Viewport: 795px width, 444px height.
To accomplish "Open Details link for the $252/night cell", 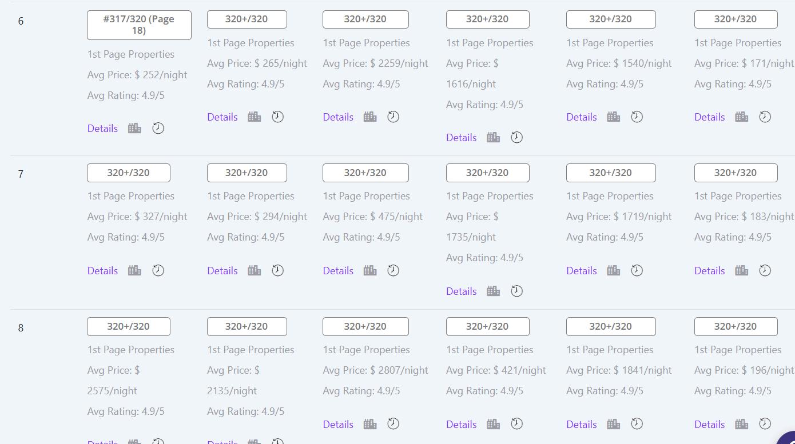I will (x=102, y=129).
